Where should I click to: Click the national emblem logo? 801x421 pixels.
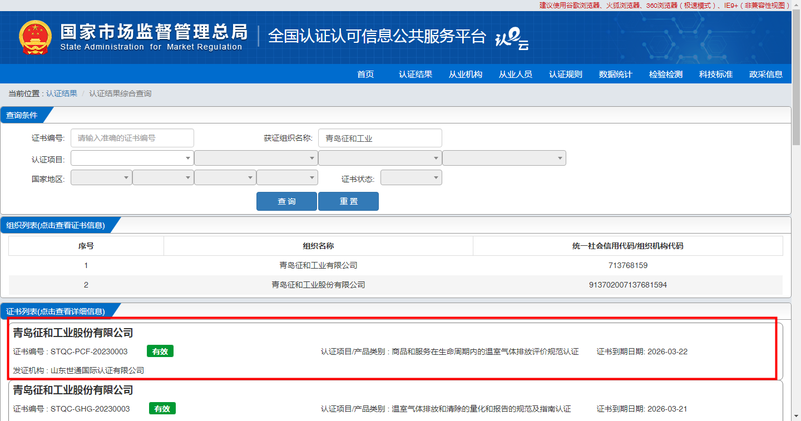(35, 37)
